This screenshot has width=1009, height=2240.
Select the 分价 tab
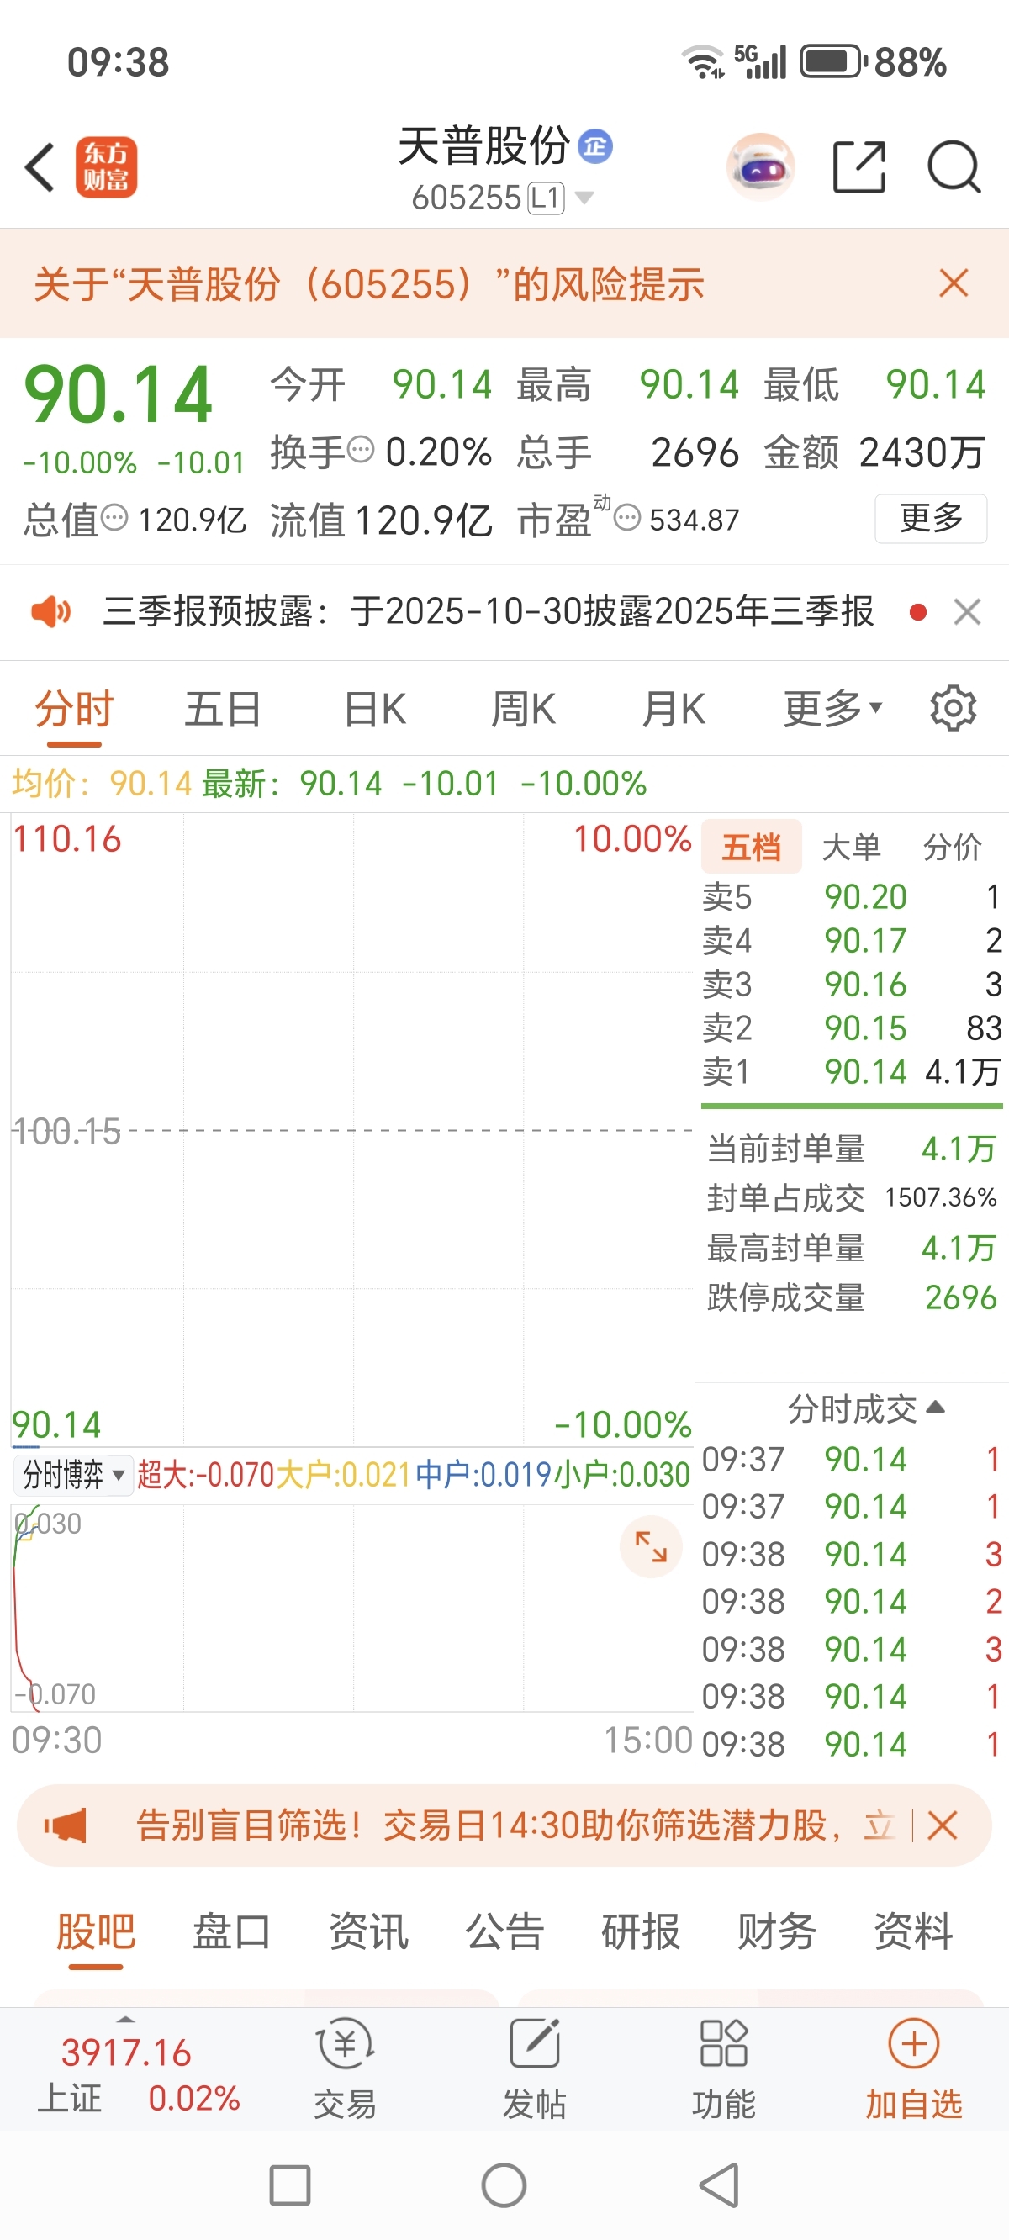pyautogui.click(x=953, y=846)
